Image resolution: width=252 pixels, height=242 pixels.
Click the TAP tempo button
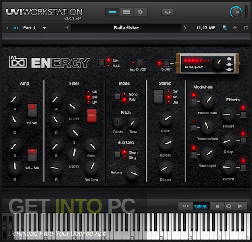point(186,206)
